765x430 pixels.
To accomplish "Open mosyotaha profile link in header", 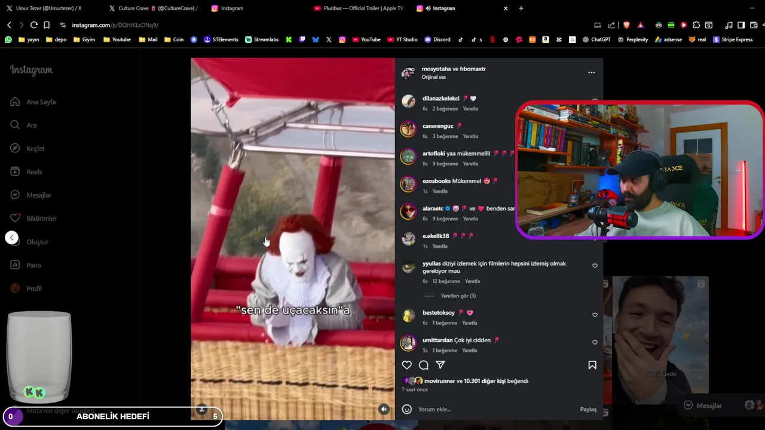I will 436,69.
